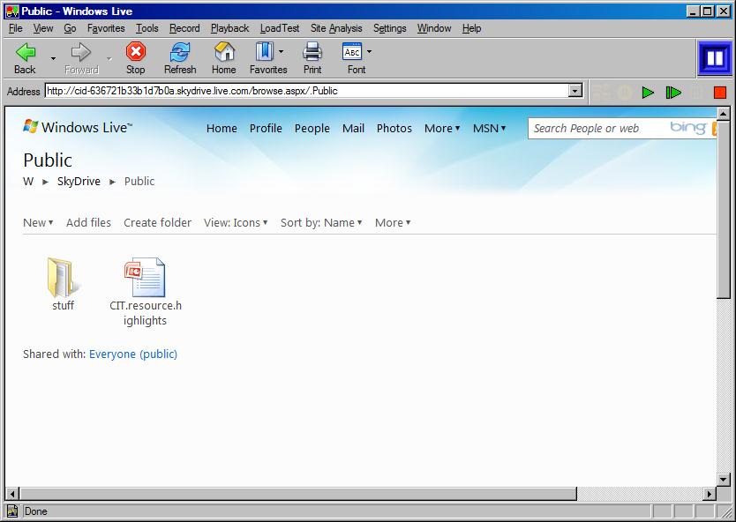
Task: Click the Print toolbar icon
Action: tap(312, 52)
